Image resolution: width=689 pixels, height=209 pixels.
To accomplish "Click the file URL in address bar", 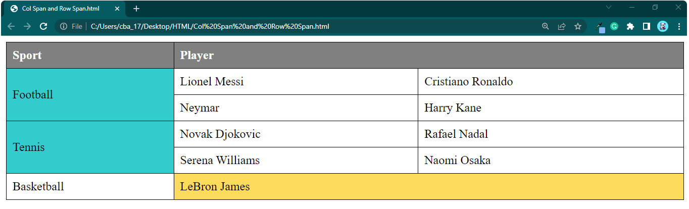I will coord(210,26).
